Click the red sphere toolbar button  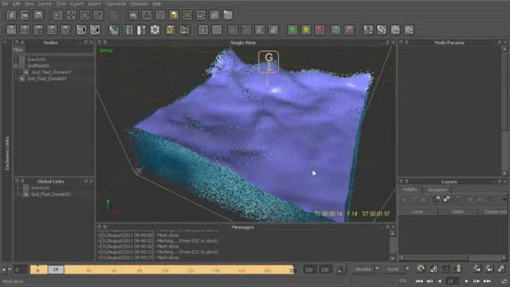click(x=320, y=30)
